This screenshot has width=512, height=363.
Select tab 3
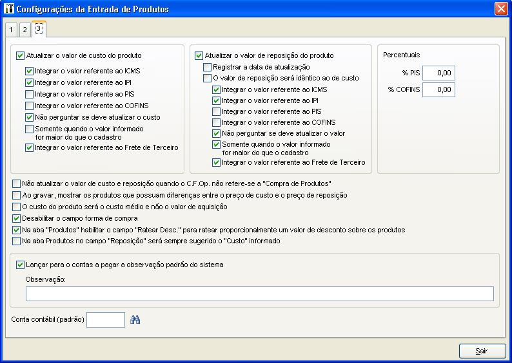pyautogui.click(x=39, y=29)
